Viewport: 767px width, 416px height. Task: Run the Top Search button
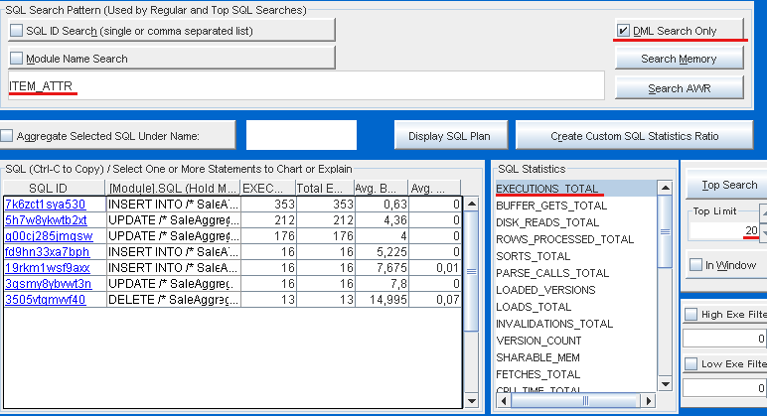[x=728, y=185]
